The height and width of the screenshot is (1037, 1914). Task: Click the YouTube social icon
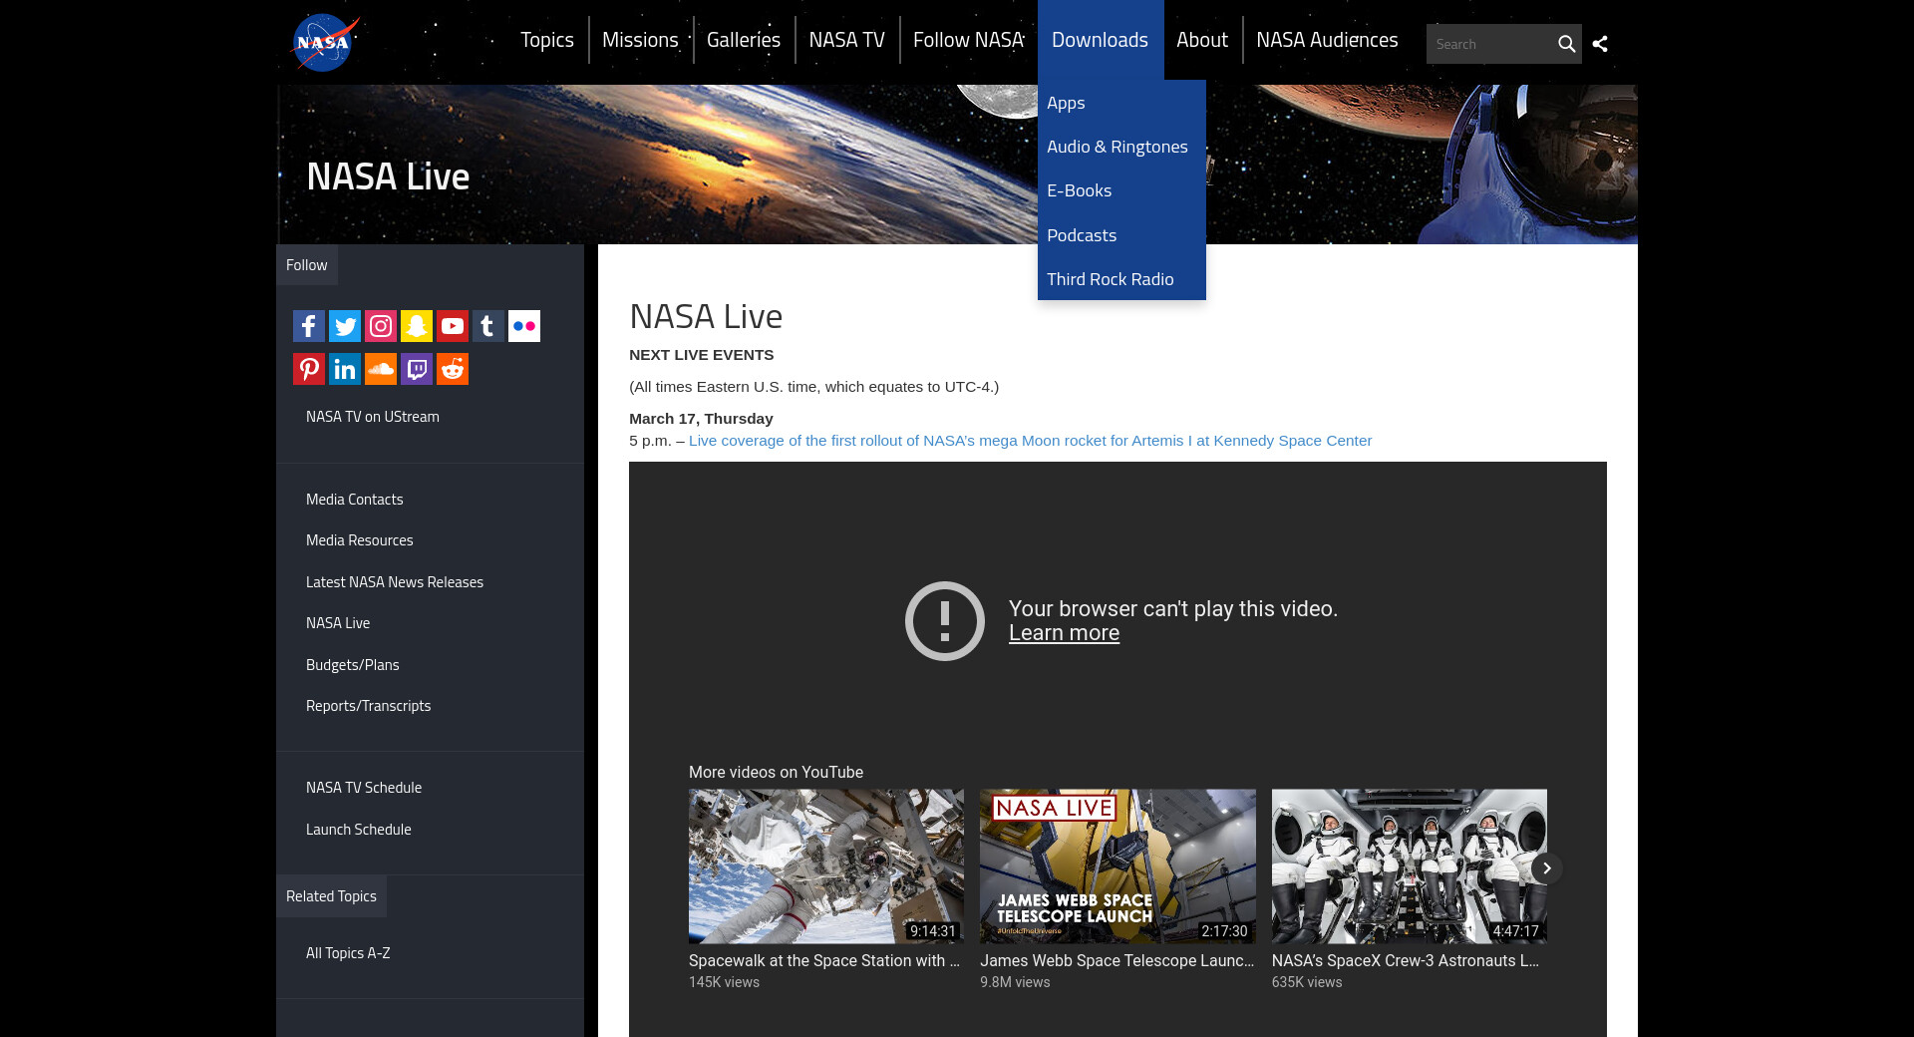(453, 326)
